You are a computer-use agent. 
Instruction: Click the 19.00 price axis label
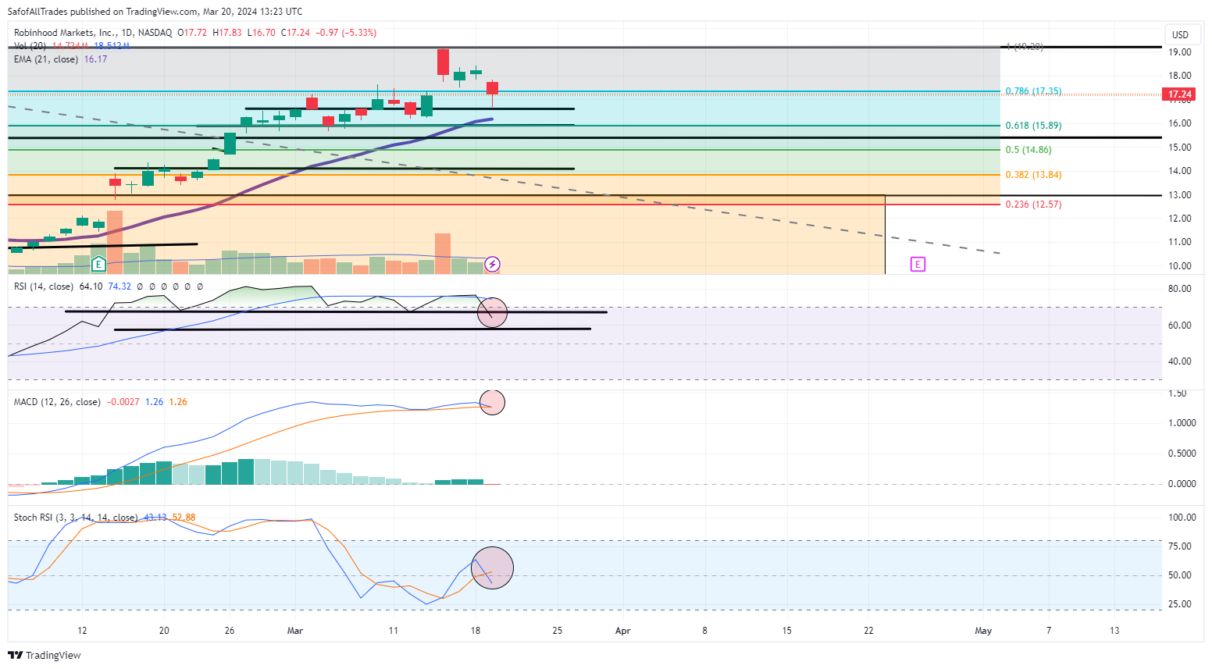(x=1179, y=52)
